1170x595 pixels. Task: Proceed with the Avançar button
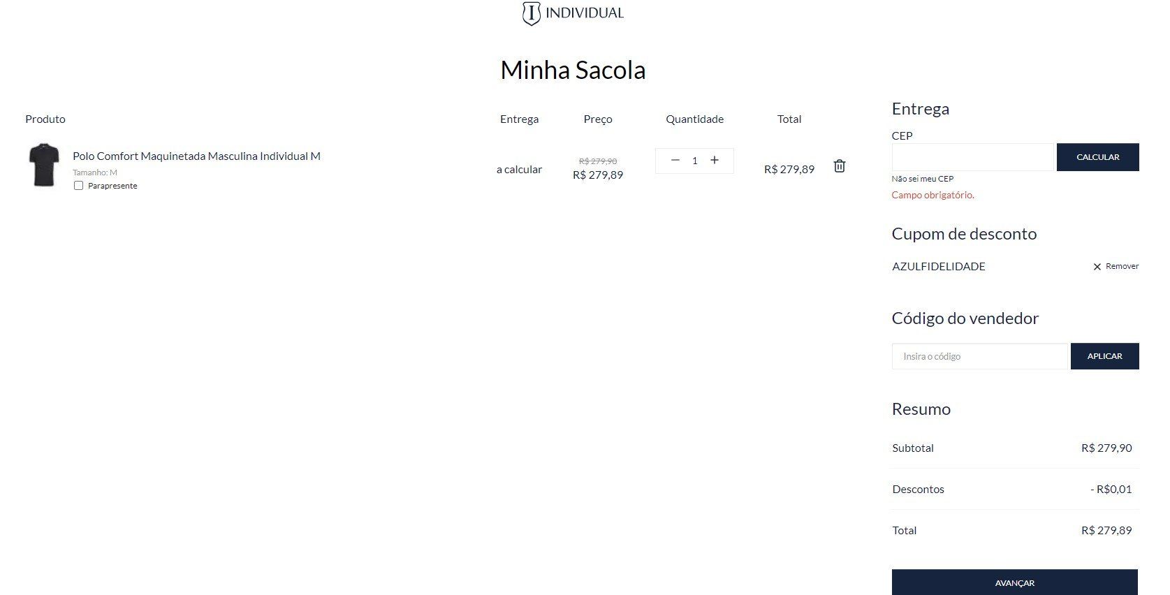coord(1014,582)
